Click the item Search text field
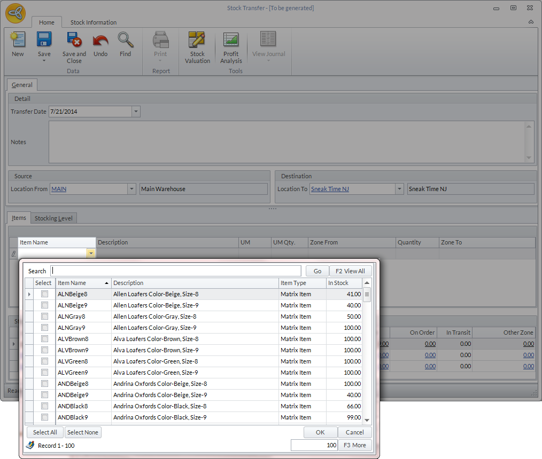This screenshot has width=542, height=459. click(x=176, y=271)
